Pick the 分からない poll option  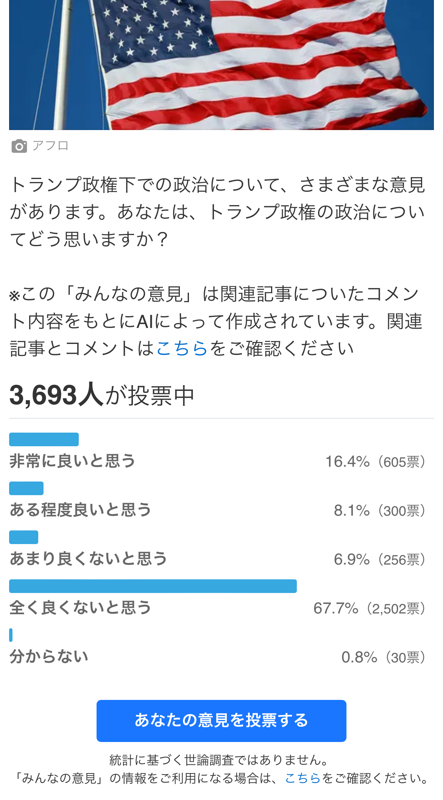[x=49, y=657]
